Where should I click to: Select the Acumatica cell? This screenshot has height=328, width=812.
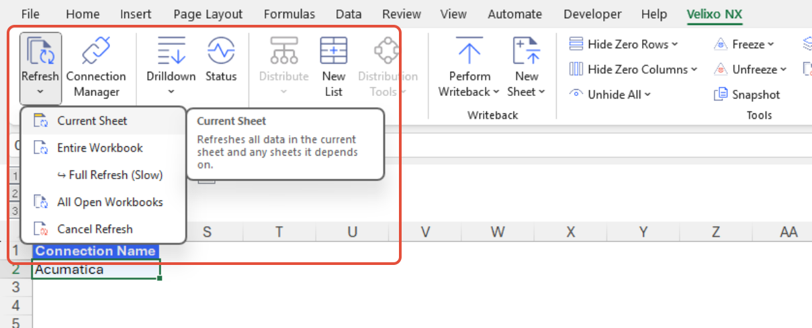95,270
